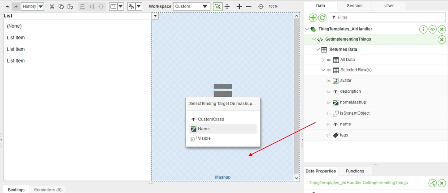Image resolution: width=448 pixels, height=193 pixels.
Task: Click ThingTemplates_AirHandler:GetImplementingThings link
Action: (x=358, y=183)
